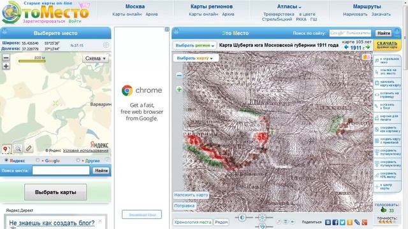Open Маршруты section

click(x=367, y=6)
